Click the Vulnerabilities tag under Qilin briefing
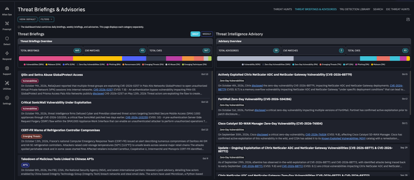This screenshot has height=180, width=414. (x=30, y=81)
